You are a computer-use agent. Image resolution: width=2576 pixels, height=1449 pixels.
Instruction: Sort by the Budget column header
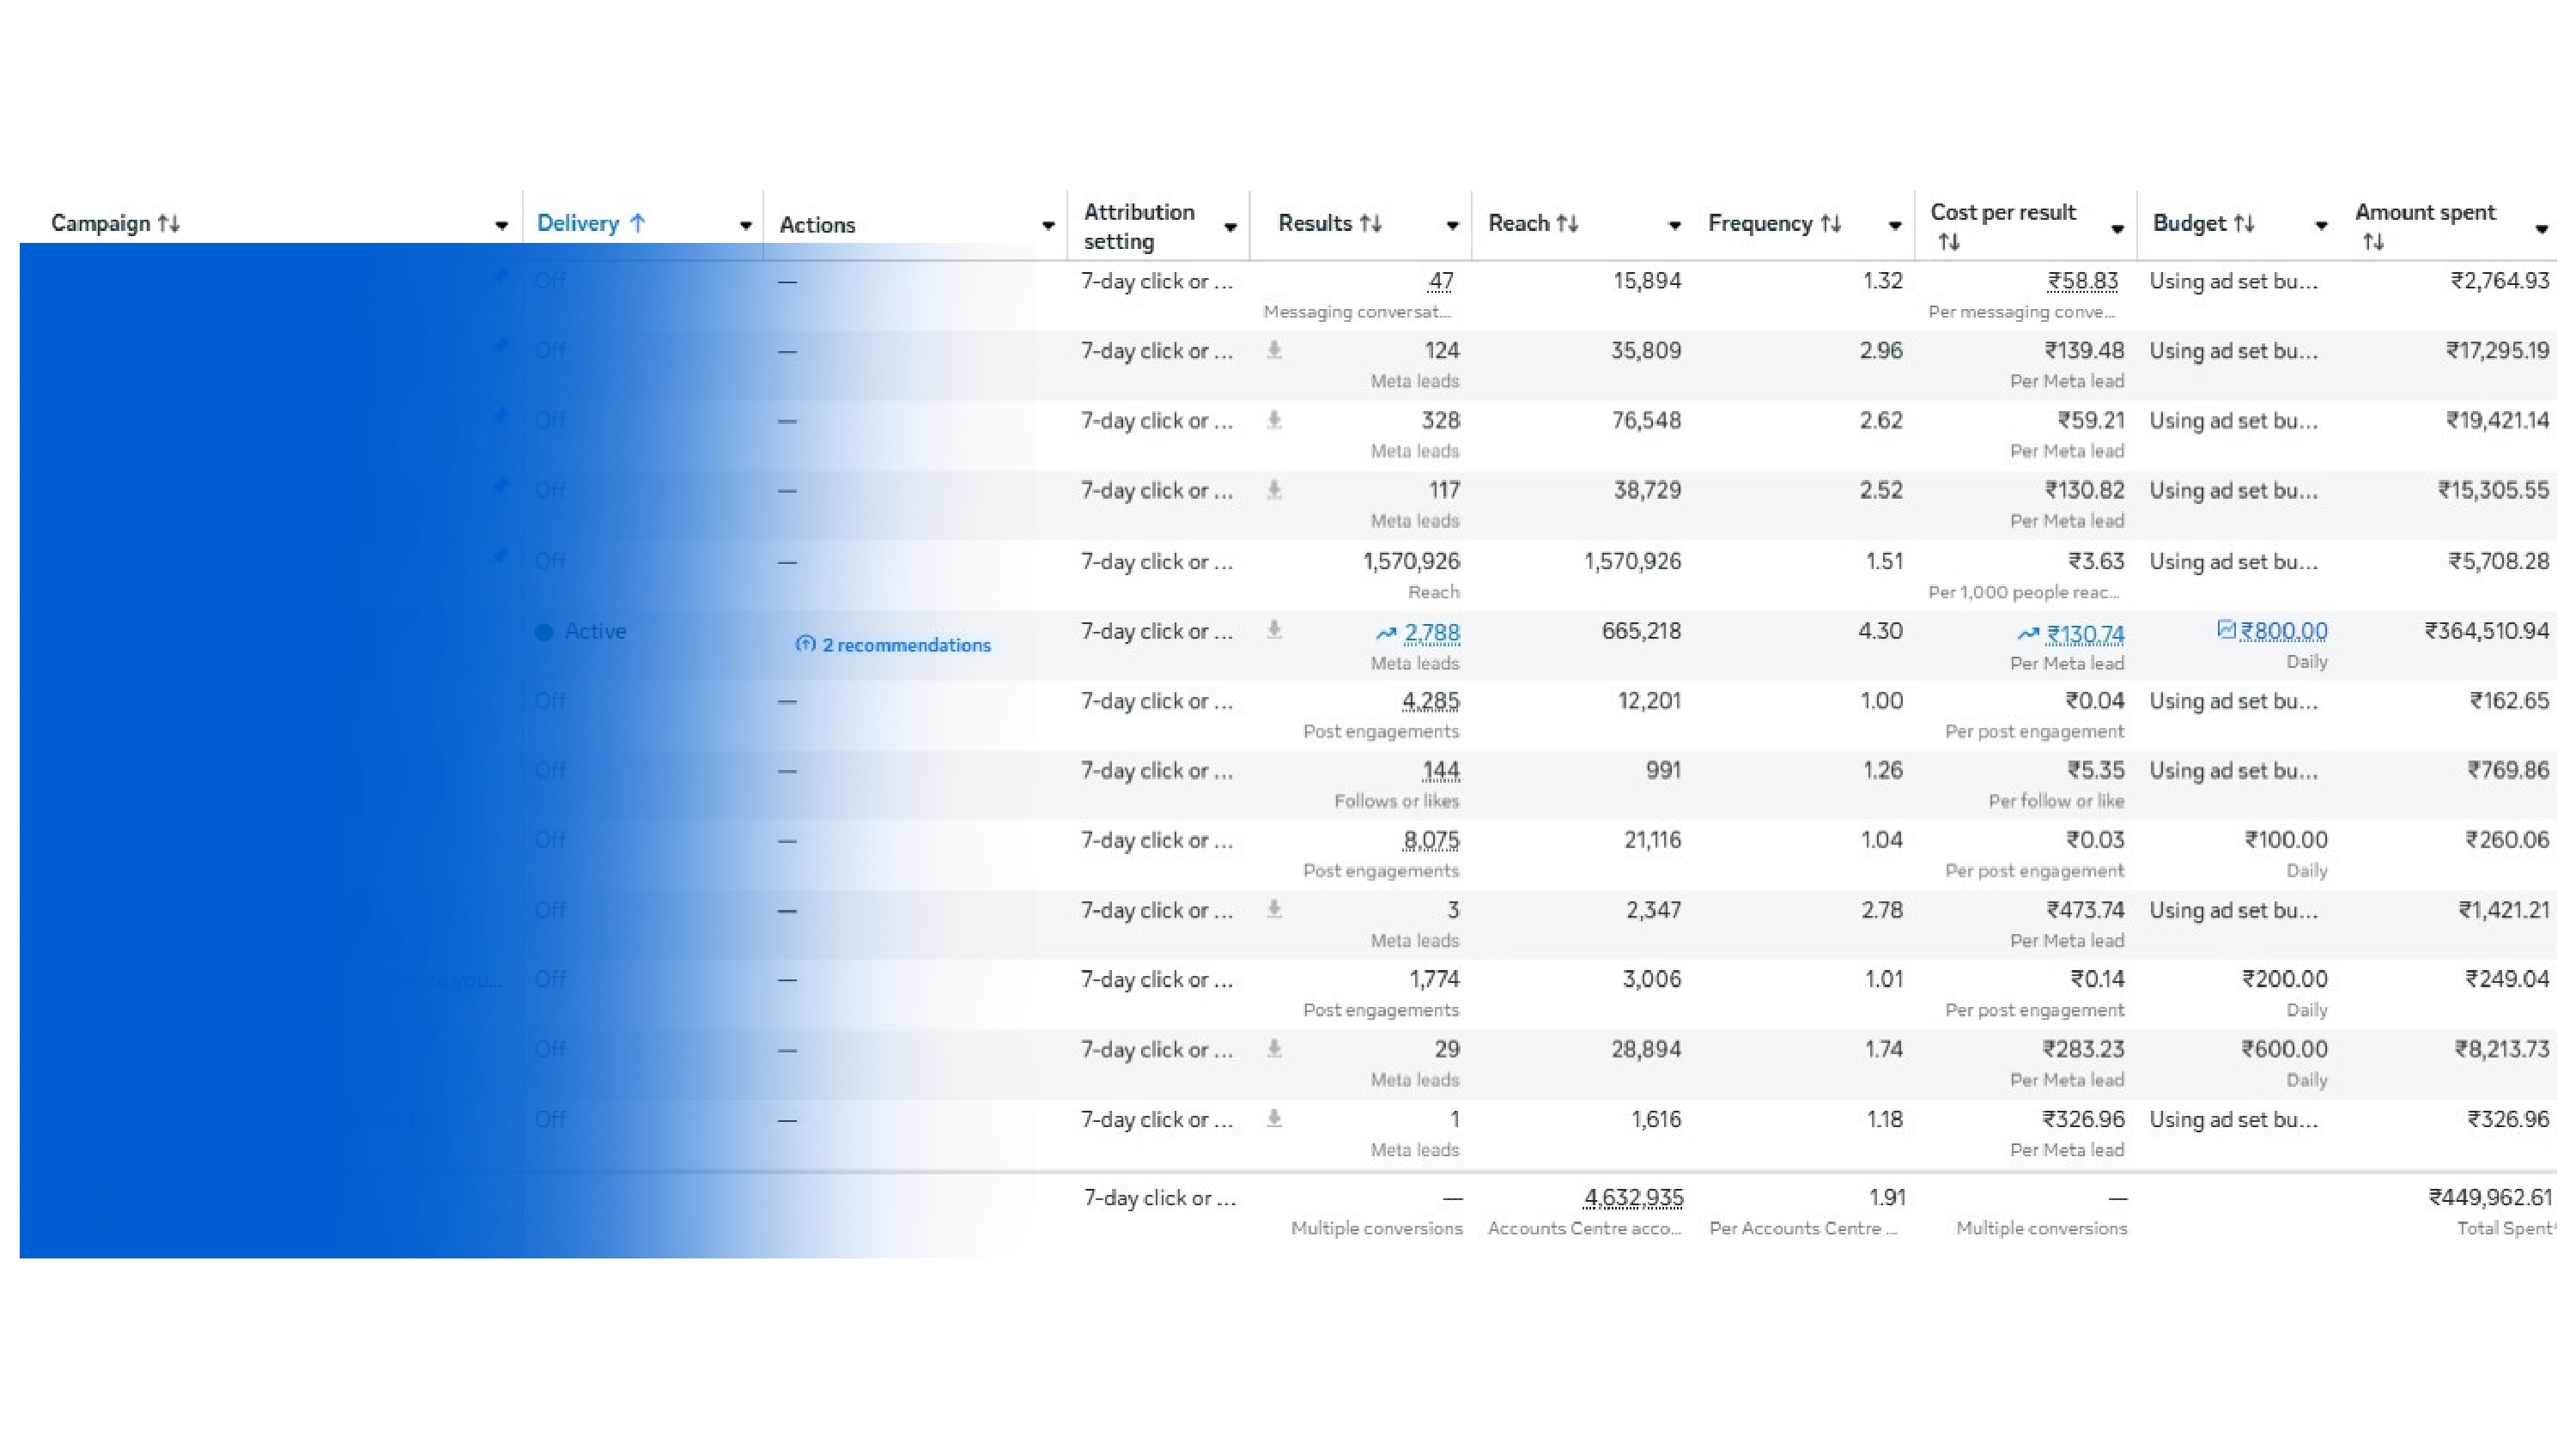[2204, 223]
